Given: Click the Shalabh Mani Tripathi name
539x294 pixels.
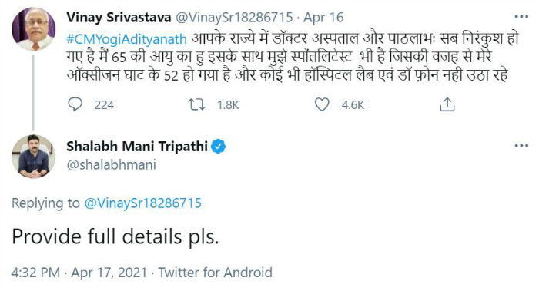Looking at the screenshot, I should coord(137,147).
